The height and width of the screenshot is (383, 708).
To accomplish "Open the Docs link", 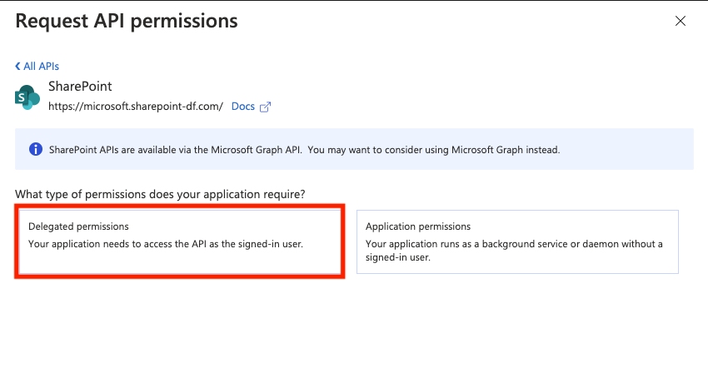I will click(x=242, y=107).
